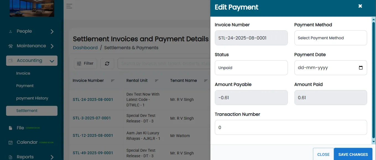Click the SAVE CHANGES button
Image resolution: width=376 pixels, height=160 pixels.
click(353, 154)
